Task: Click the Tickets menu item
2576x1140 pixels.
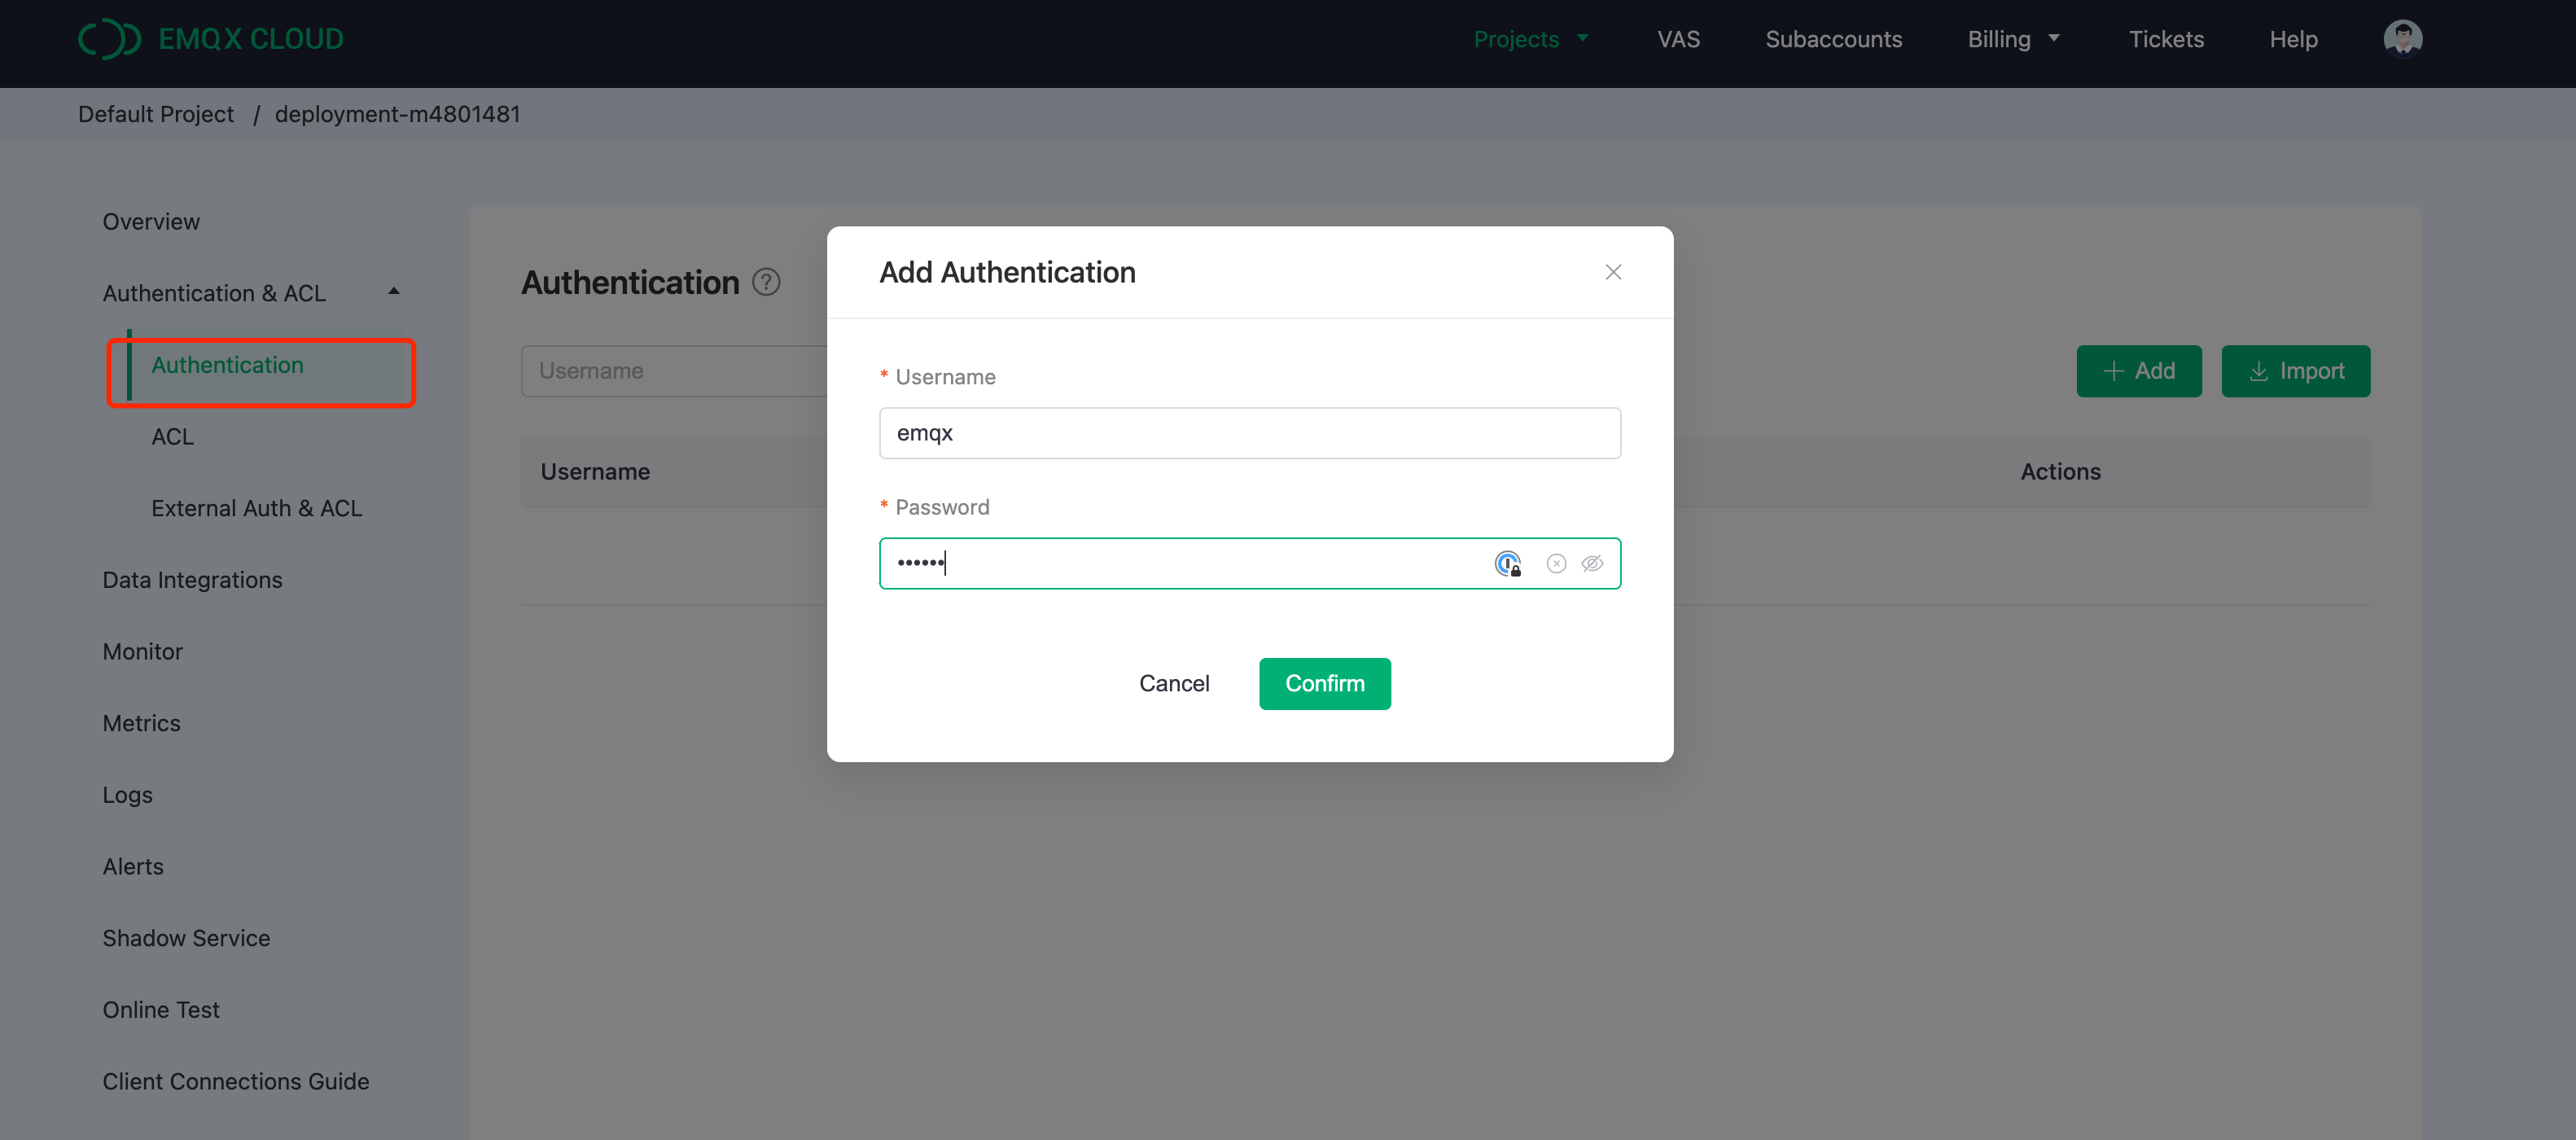Action: 2169,37
